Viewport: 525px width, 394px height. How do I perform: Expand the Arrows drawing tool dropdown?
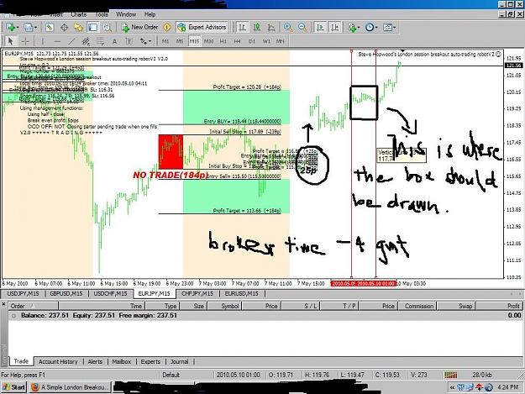point(150,41)
